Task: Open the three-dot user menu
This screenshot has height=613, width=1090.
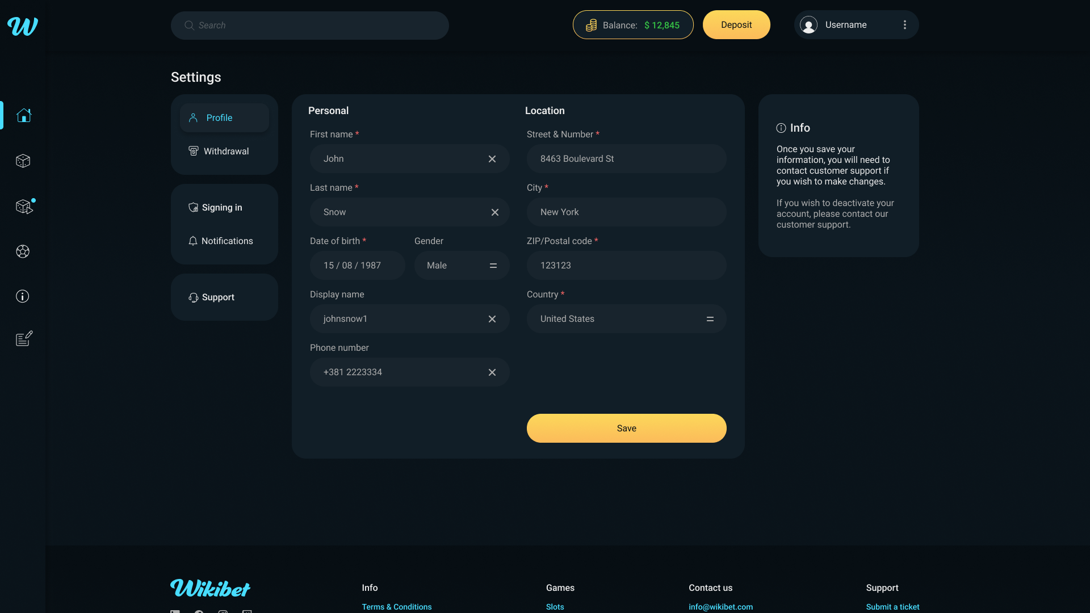Action: coord(905,25)
